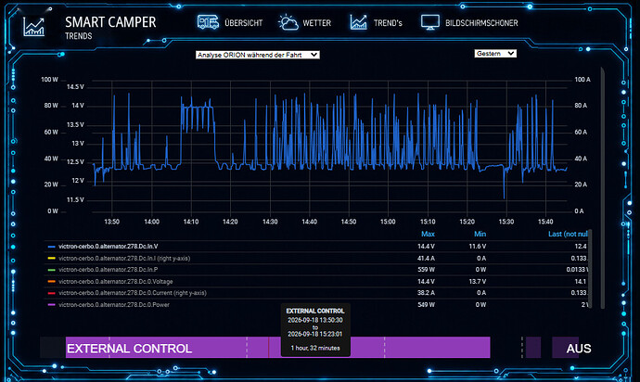
Task: Toggle the Dc.In.V series in the legend
Action: (109, 247)
